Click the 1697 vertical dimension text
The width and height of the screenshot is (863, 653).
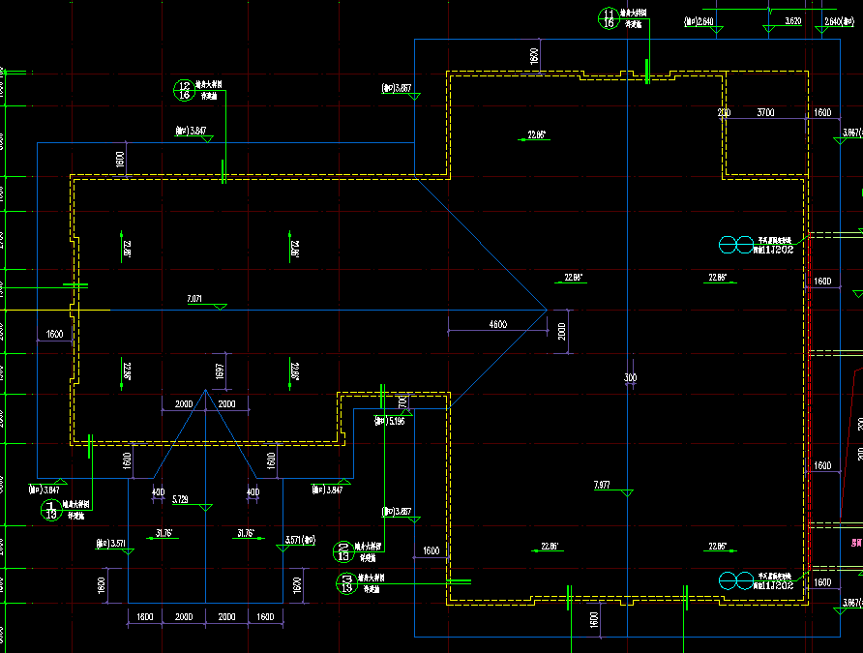220,371
